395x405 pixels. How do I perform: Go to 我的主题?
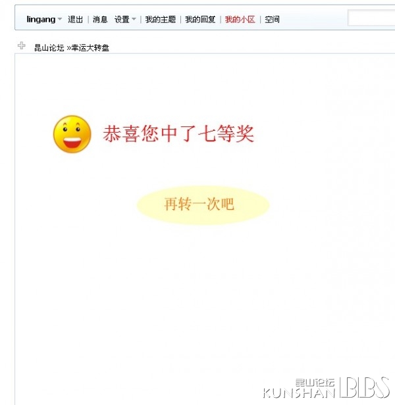(161, 19)
